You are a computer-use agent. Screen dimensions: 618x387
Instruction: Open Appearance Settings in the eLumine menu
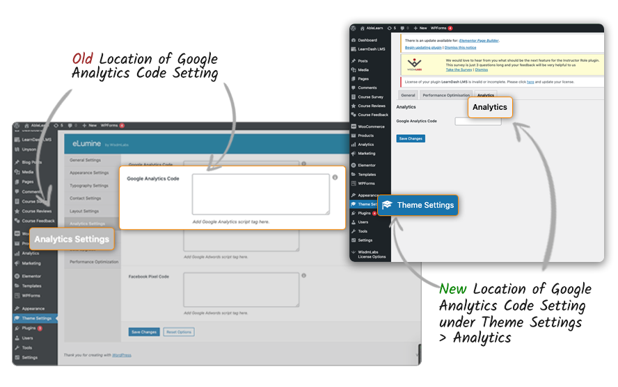(x=89, y=173)
